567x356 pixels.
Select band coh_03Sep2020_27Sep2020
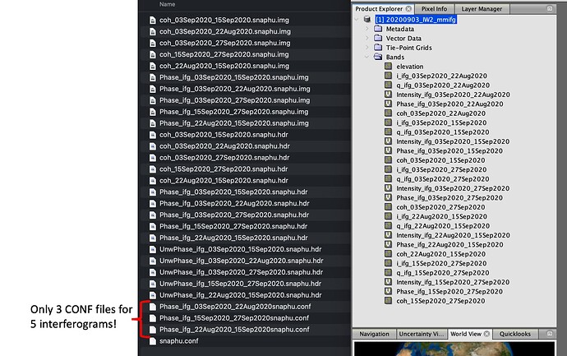(440, 207)
